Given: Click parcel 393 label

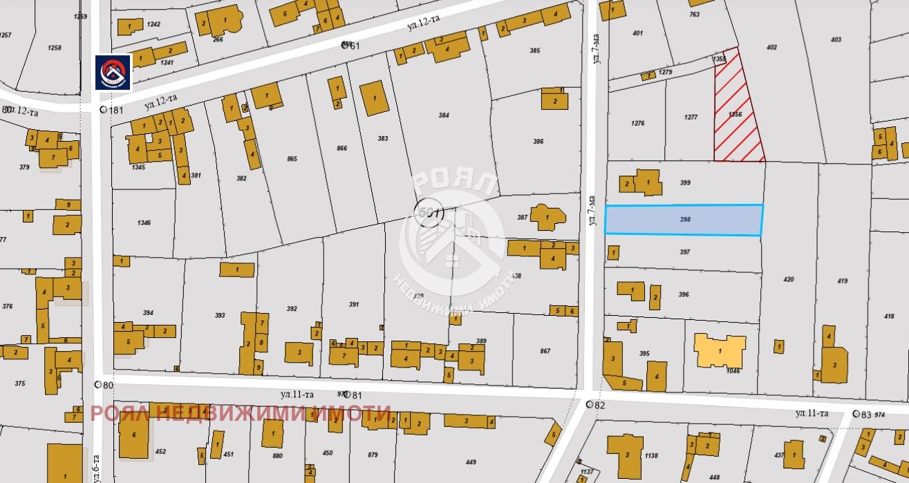Looking at the screenshot, I should coord(220,315).
